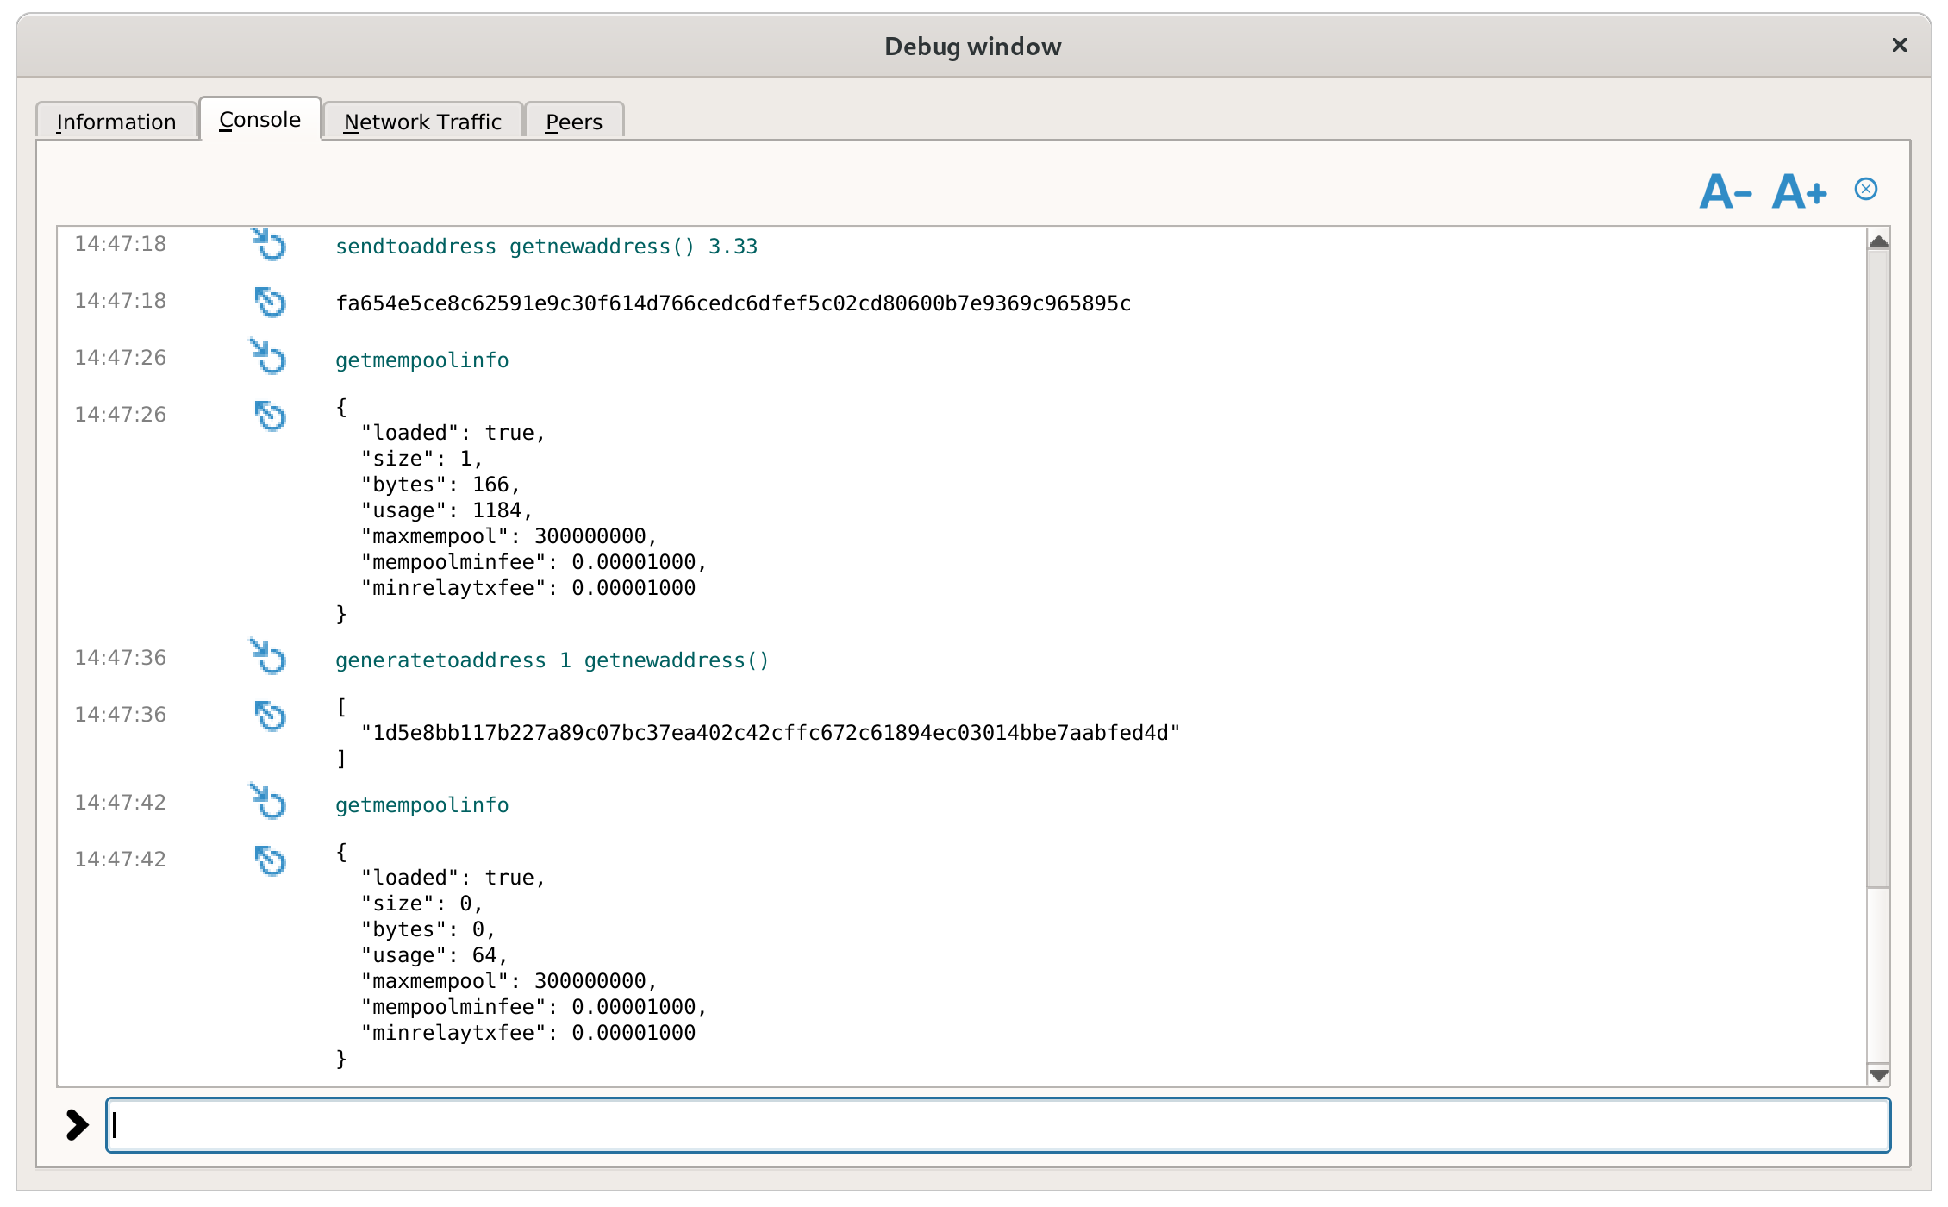The width and height of the screenshot is (1948, 1207).
Task: Click the reply icon next to the transaction hash
Action: pos(270,303)
